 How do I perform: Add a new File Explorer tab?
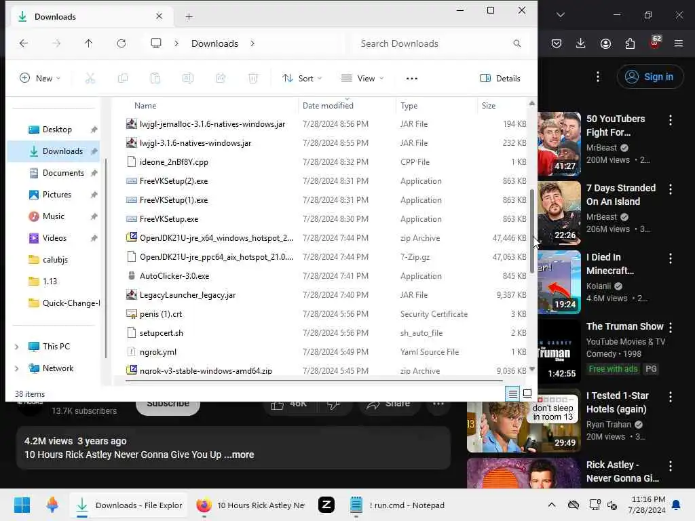(189, 17)
